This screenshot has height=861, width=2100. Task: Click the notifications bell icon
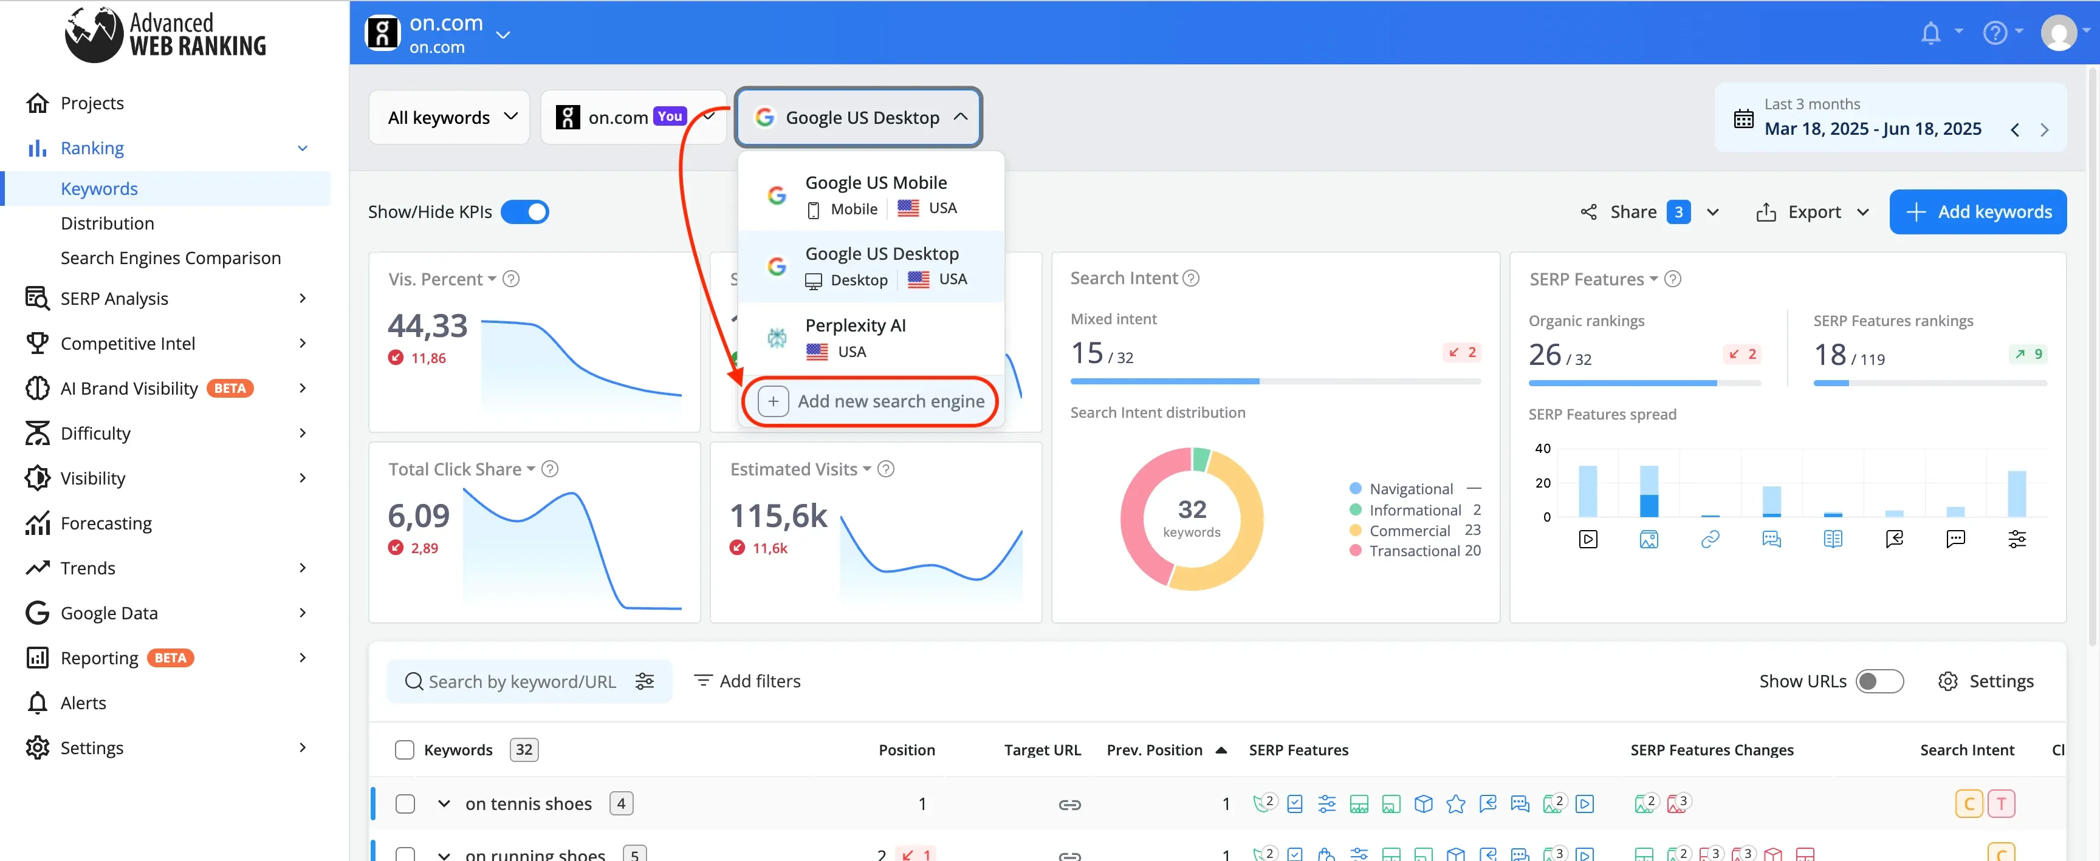point(1930,33)
